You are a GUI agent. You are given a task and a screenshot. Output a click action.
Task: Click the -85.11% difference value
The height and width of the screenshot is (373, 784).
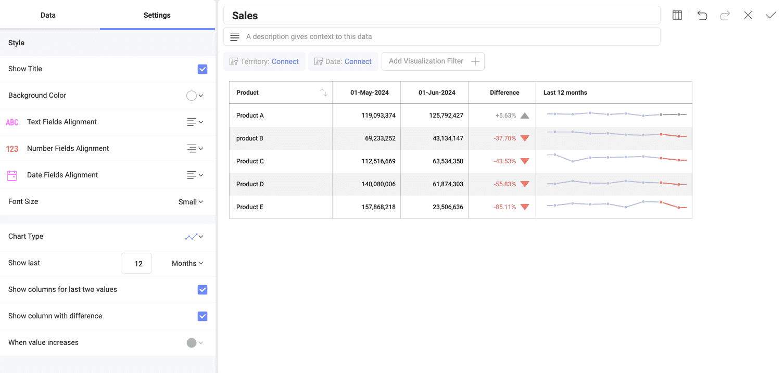click(505, 207)
